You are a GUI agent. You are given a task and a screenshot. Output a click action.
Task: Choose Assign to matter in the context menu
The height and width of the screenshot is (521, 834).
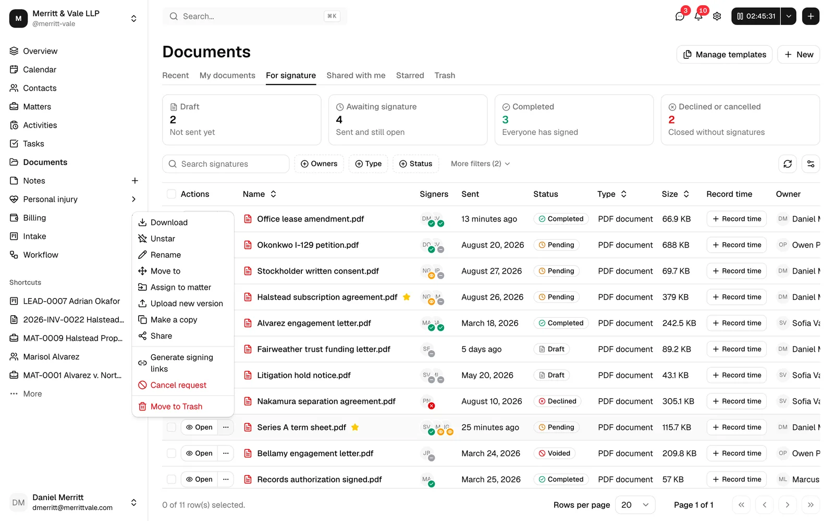[183, 287]
